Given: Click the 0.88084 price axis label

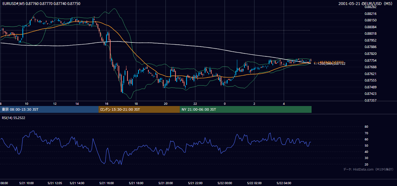Looking at the screenshot, I should pyautogui.click(x=371, y=27).
